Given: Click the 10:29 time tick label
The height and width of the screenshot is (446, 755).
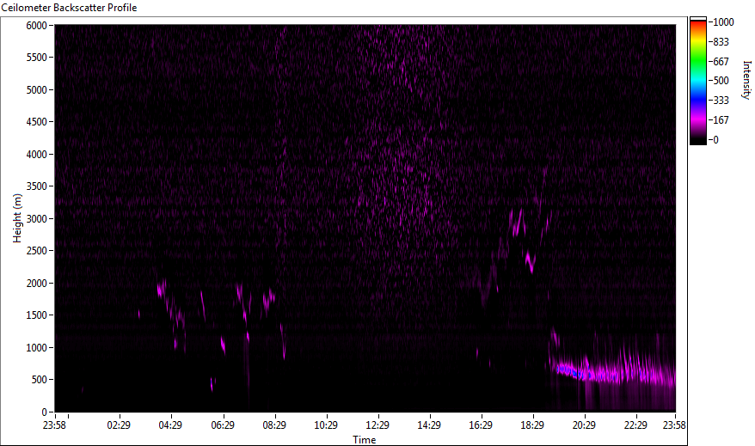Looking at the screenshot, I should point(326,425).
